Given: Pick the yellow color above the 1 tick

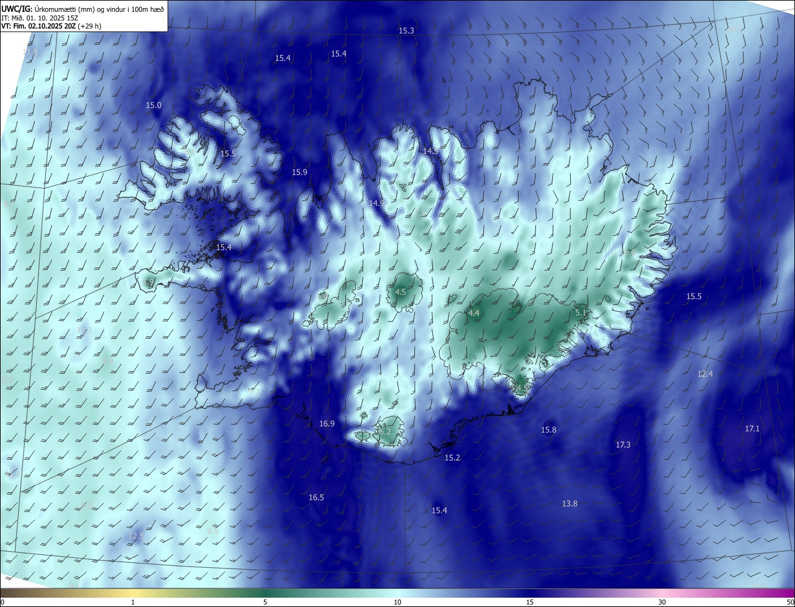Looking at the screenshot, I should point(133,593).
